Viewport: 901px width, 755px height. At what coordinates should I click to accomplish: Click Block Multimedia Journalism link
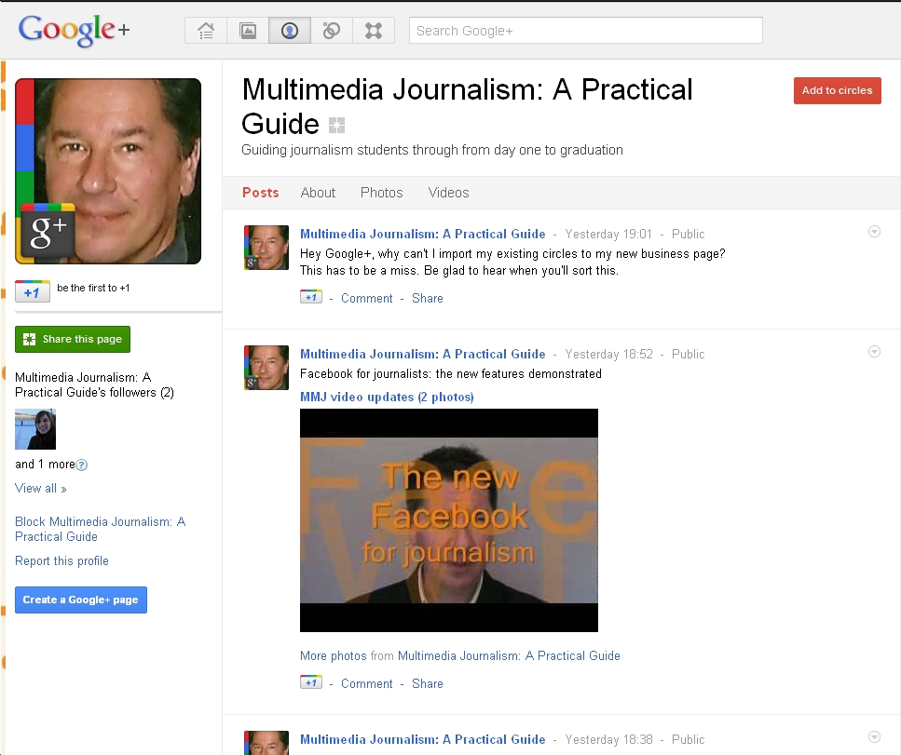click(x=100, y=529)
